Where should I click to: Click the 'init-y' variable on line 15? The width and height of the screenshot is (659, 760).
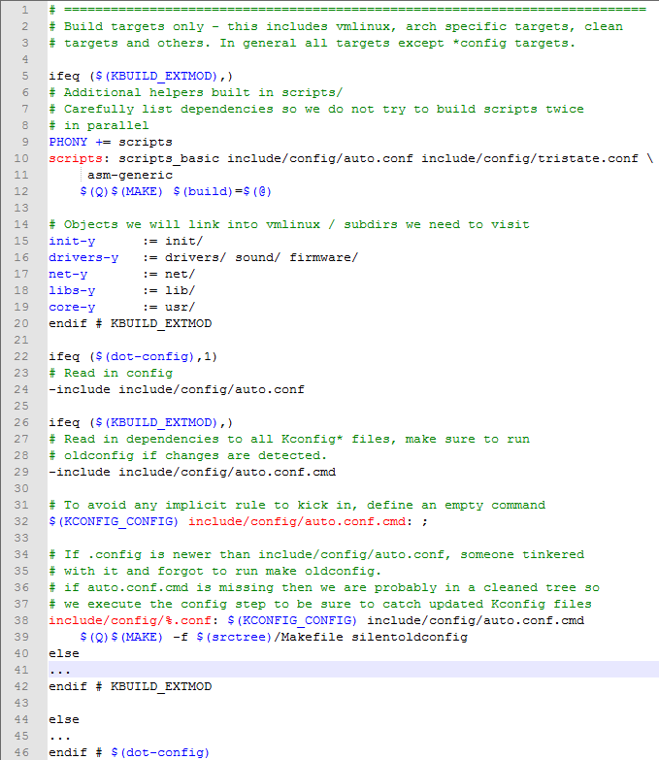72,241
